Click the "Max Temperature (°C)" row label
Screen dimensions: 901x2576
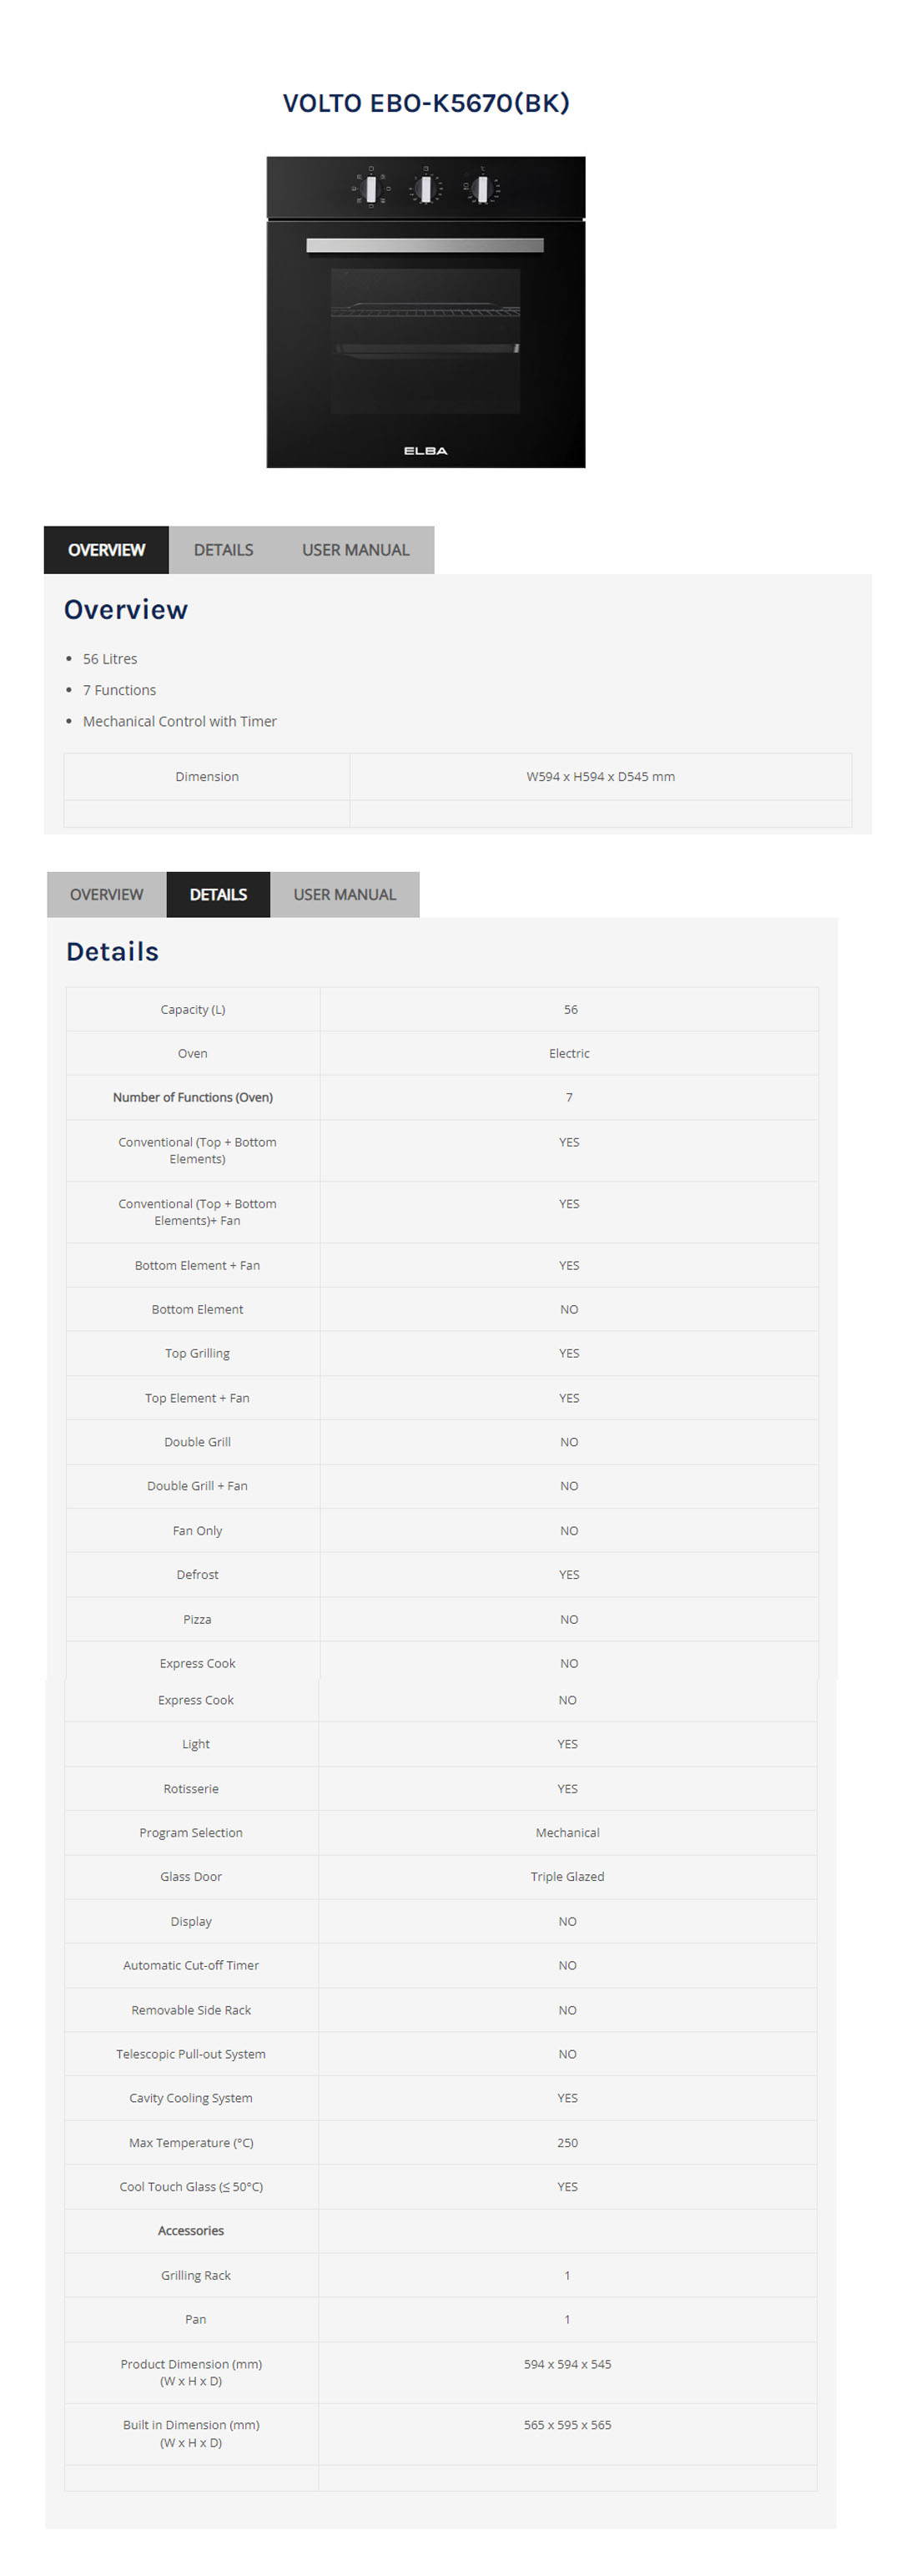(x=191, y=2143)
